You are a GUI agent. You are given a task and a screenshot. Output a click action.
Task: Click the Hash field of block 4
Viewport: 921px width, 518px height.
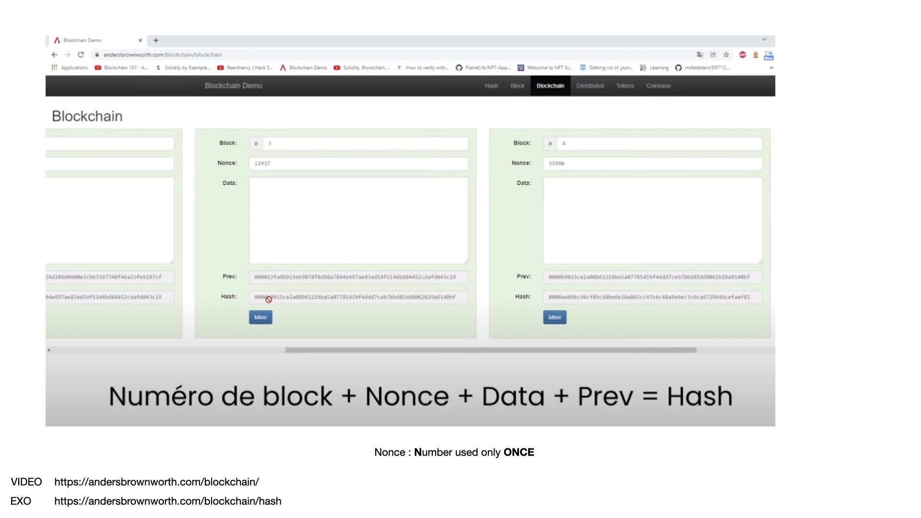(x=652, y=297)
